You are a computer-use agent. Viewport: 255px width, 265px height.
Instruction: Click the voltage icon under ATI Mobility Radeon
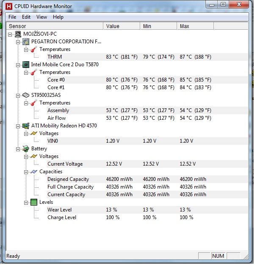[x=34, y=133]
